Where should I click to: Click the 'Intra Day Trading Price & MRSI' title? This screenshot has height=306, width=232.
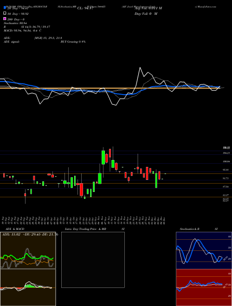95,229
